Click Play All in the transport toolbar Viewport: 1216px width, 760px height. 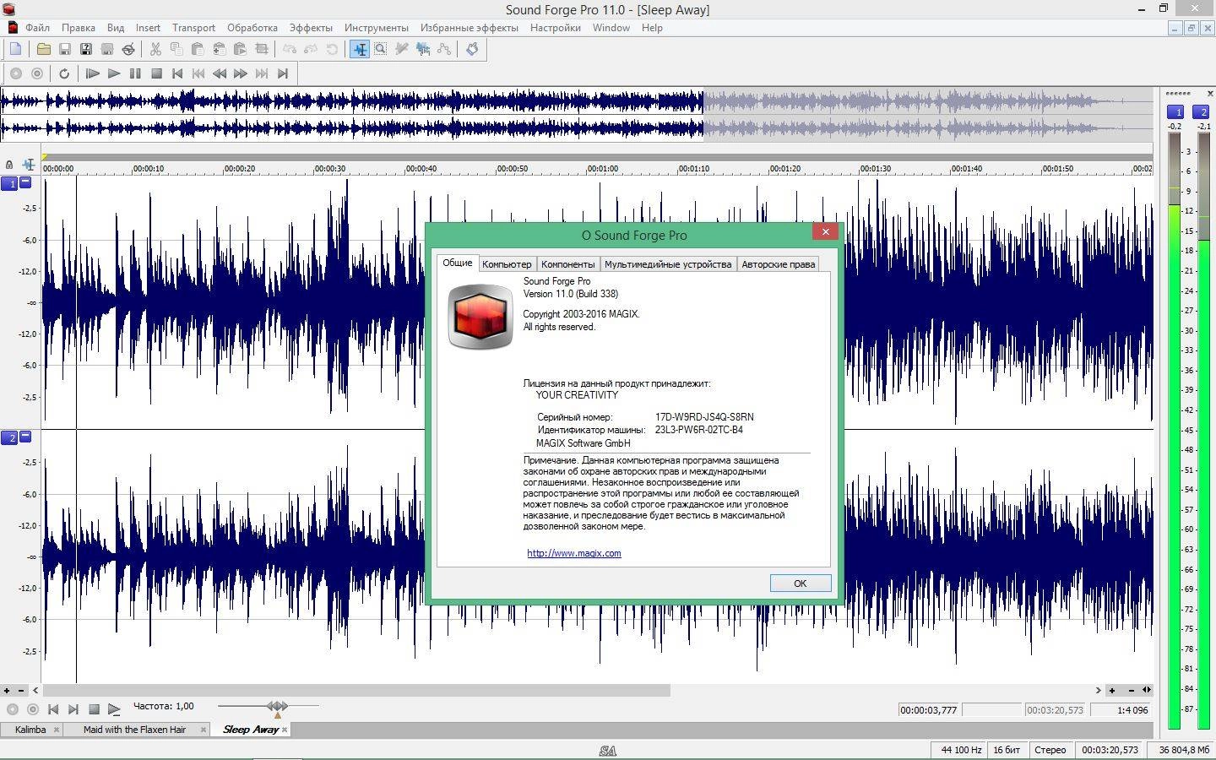point(93,73)
